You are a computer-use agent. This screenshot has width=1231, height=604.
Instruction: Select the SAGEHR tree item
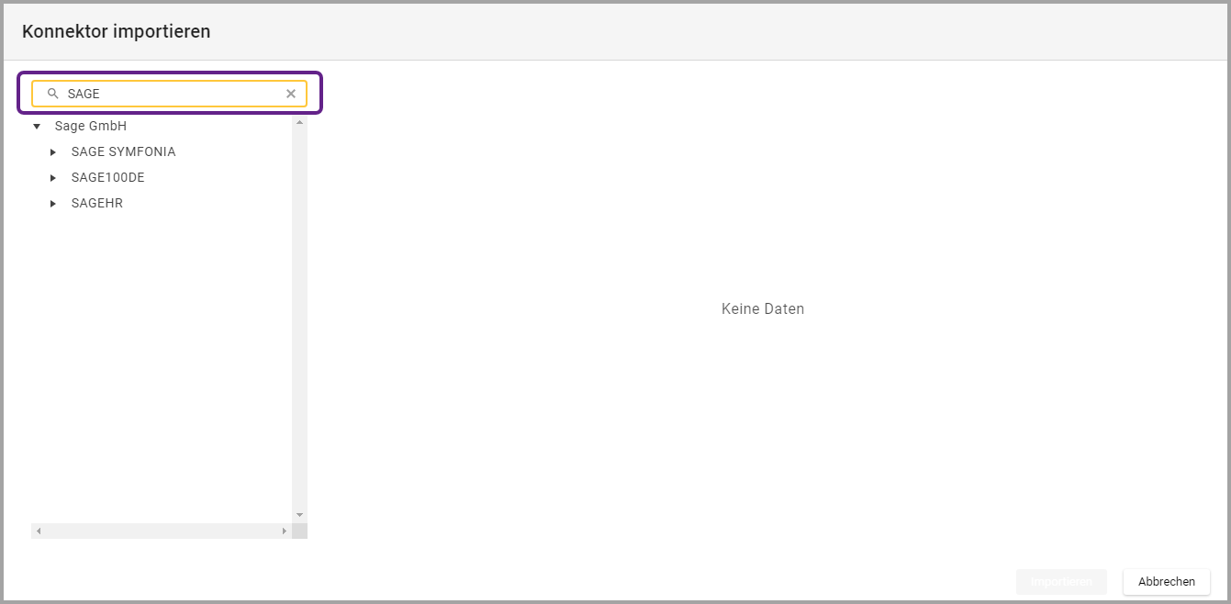pyautogui.click(x=96, y=204)
